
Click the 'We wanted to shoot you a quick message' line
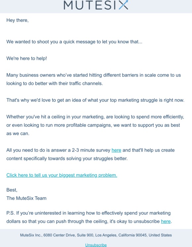pos(74,42)
